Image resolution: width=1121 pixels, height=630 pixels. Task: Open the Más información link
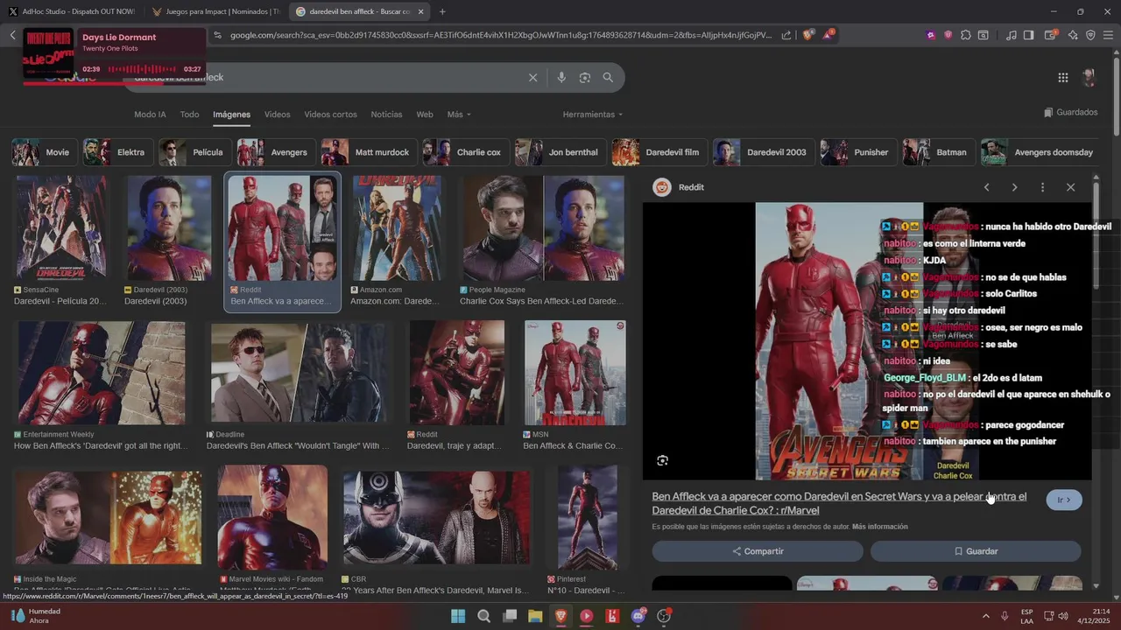pyautogui.click(x=879, y=527)
